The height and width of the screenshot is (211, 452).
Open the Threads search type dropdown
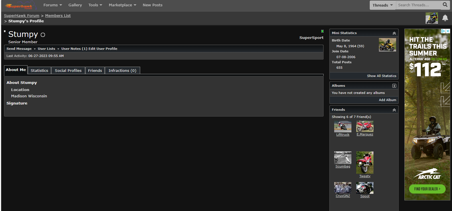click(x=382, y=5)
